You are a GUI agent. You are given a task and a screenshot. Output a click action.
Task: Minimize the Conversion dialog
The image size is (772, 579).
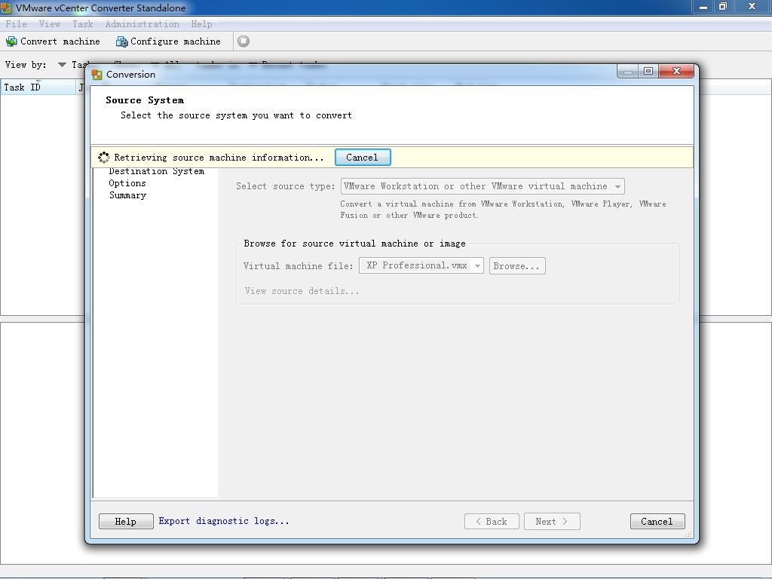[x=628, y=72]
